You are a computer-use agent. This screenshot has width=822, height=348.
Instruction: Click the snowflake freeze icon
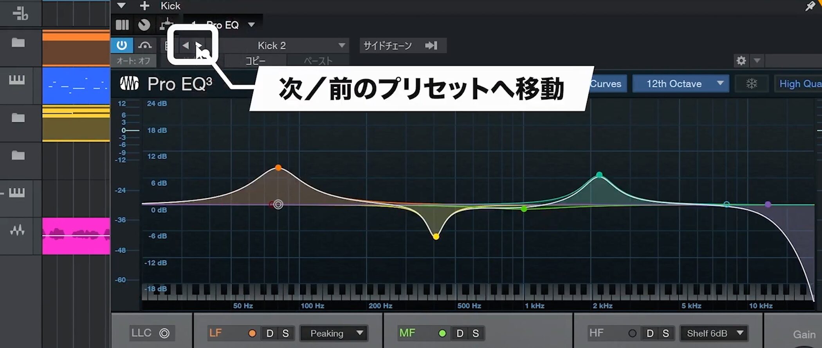click(751, 84)
